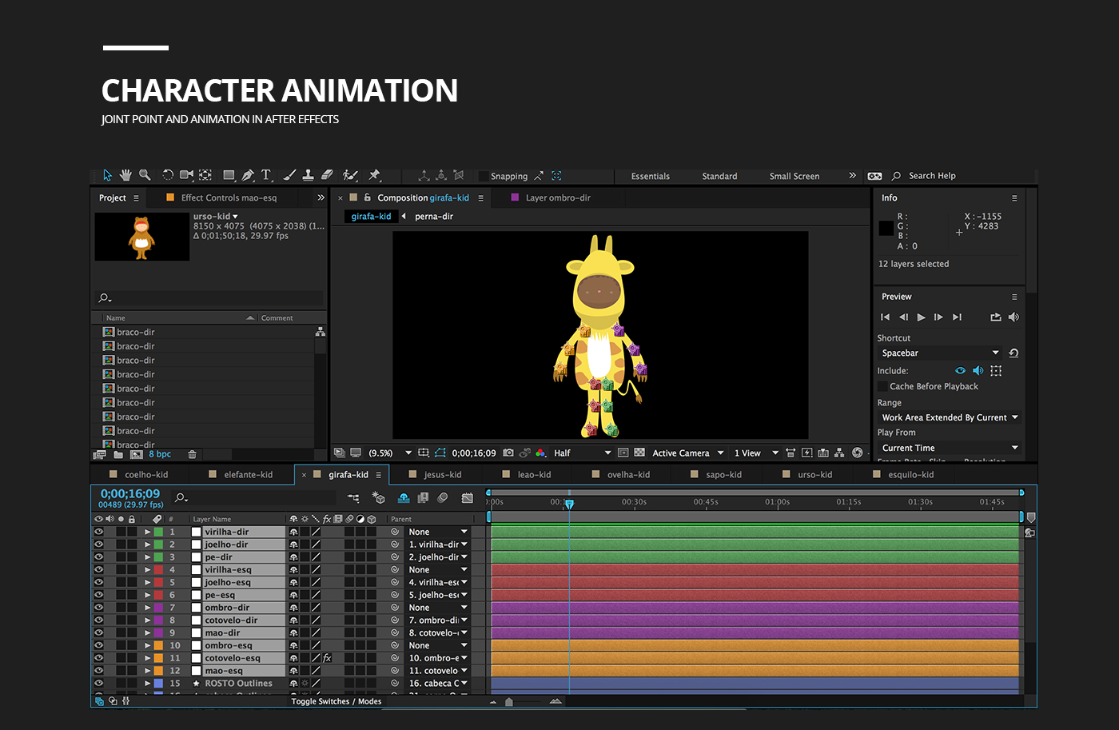Click the timeline zoom slider handle
This screenshot has height=730, width=1119.
(x=509, y=701)
